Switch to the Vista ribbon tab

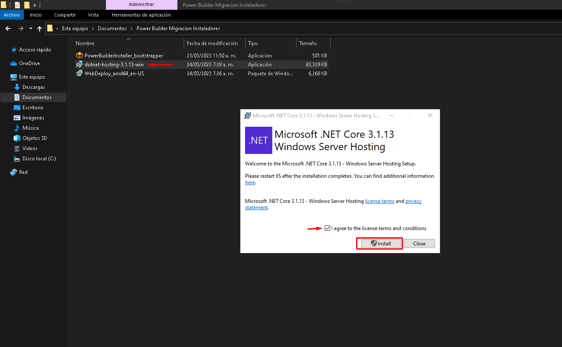[x=93, y=15]
